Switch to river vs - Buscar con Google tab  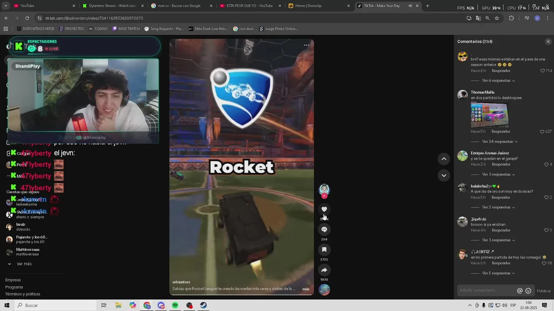point(182,6)
